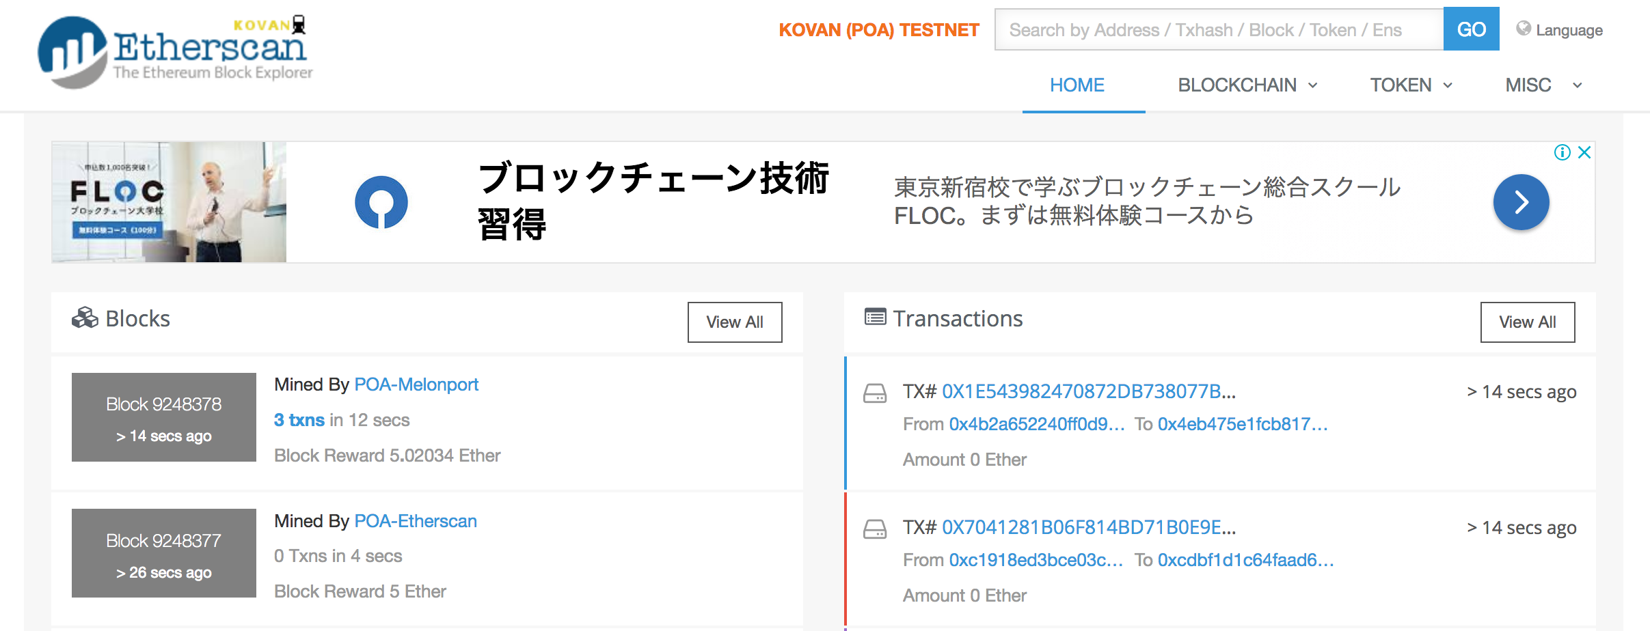View all transactions
This screenshot has height=631, width=1650.
click(1527, 322)
